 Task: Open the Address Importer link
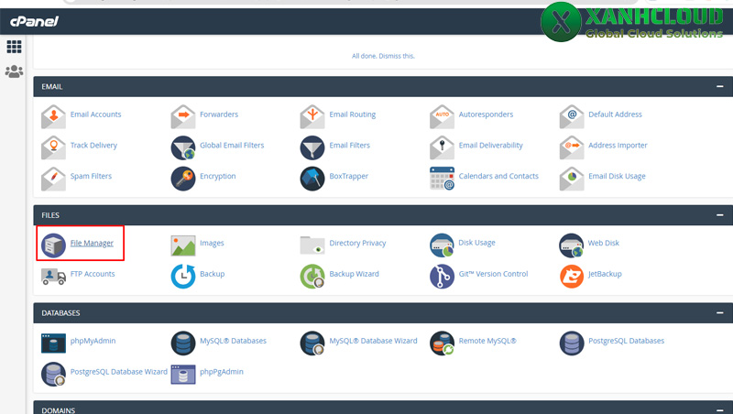tap(618, 146)
